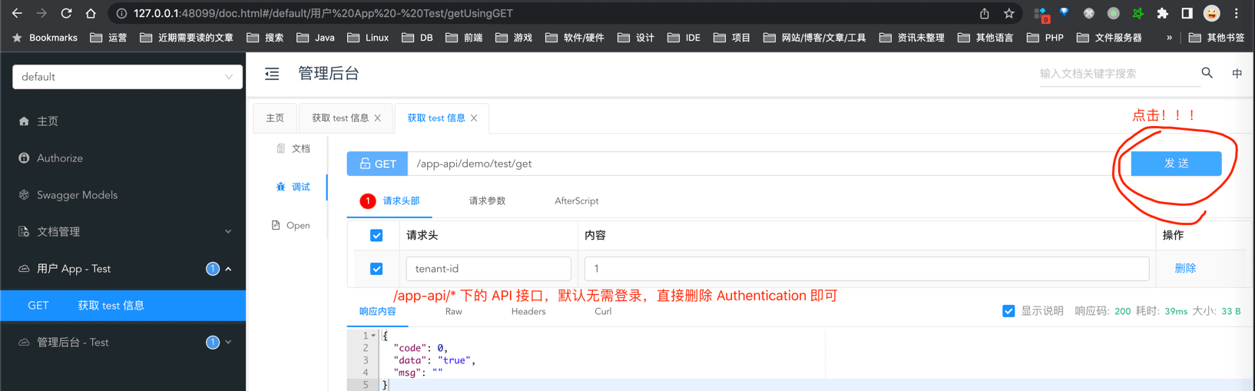
Task: Click the browser home icon
Action: click(91, 13)
